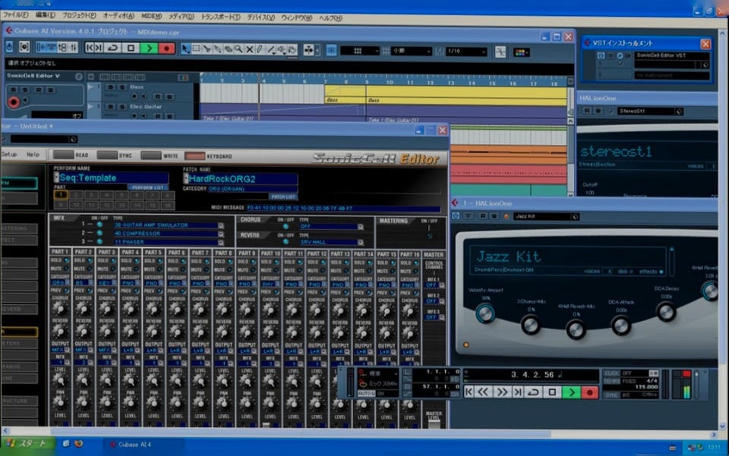The width and height of the screenshot is (729, 456).
Task: Open the MIDI menu in menu bar
Action: (x=151, y=15)
